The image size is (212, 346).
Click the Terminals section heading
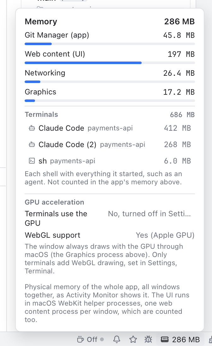tap(41, 115)
